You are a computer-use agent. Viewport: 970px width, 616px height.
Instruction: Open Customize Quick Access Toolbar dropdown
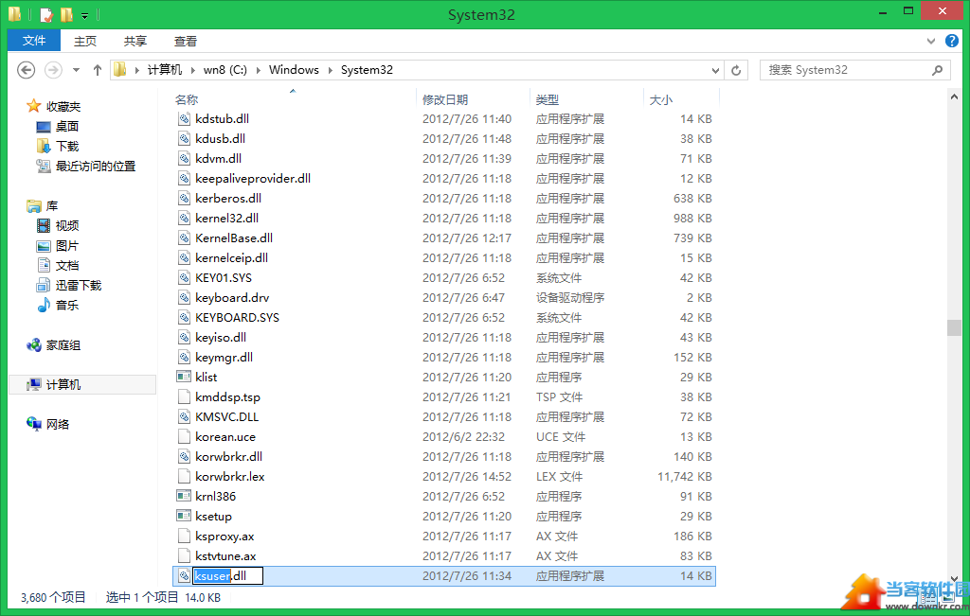(x=84, y=15)
